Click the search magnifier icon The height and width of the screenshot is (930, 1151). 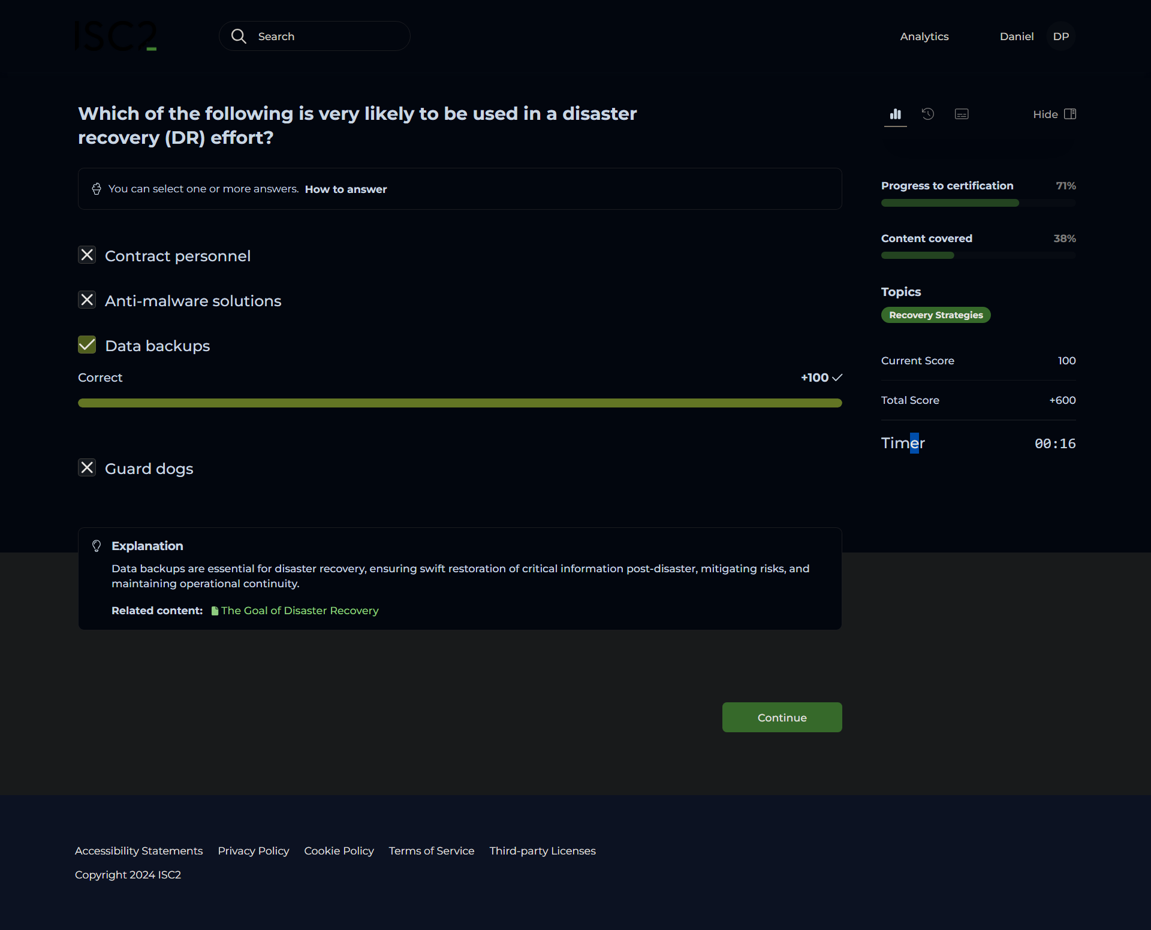239,36
